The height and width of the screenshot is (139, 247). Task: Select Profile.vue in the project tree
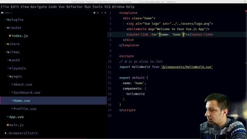point(25,109)
